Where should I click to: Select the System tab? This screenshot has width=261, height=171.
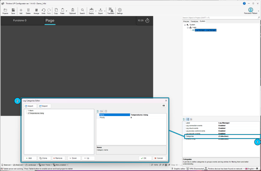(x=202, y=21)
